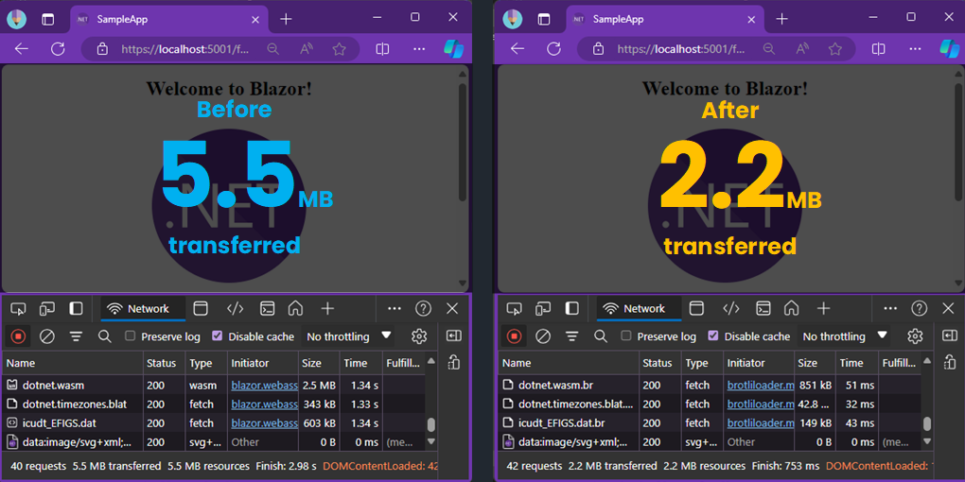Clear the network log in right DevTools
This screenshot has height=482, width=965.
point(543,336)
